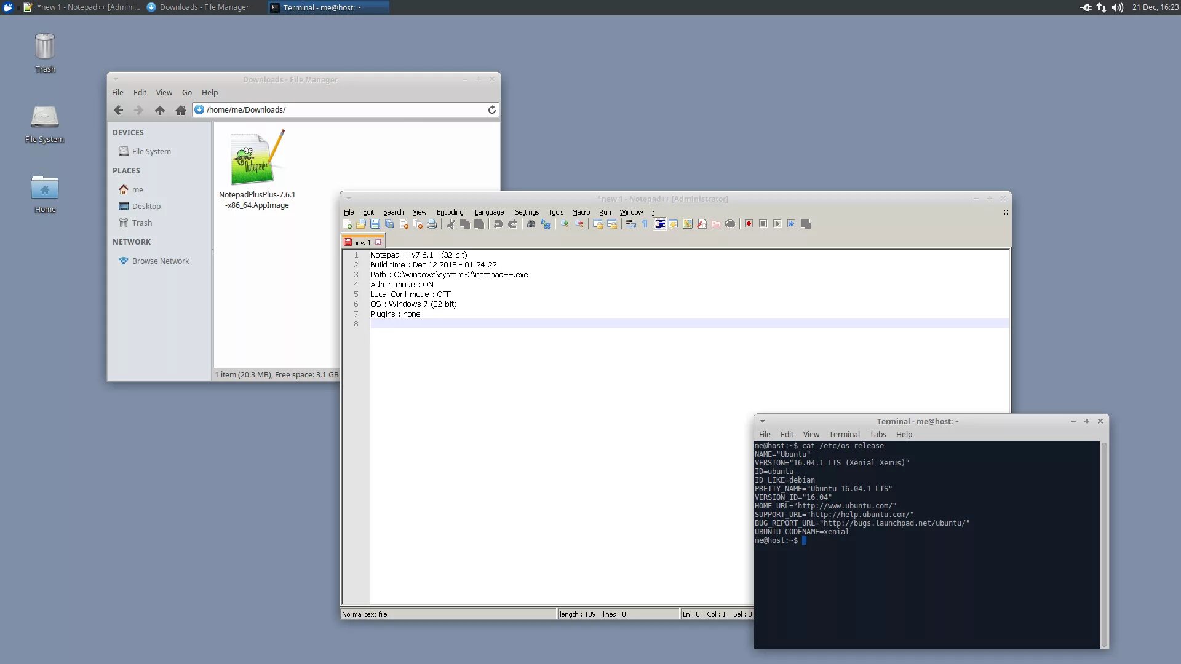Image resolution: width=1181 pixels, height=664 pixels.
Task: Open the Run menu in Notepad++
Action: [x=605, y=212]
